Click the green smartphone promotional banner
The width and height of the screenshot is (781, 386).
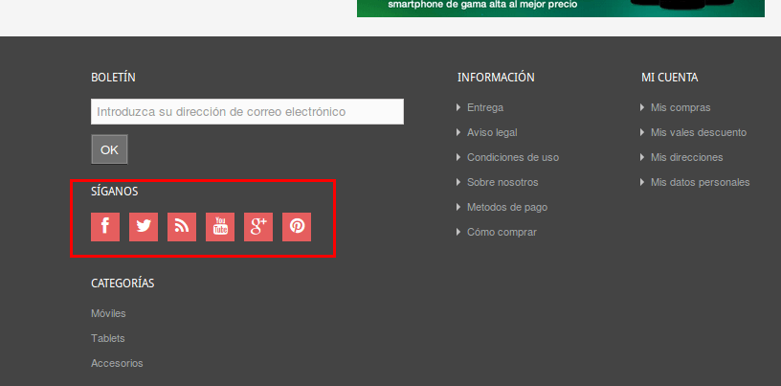click(561, 9)
